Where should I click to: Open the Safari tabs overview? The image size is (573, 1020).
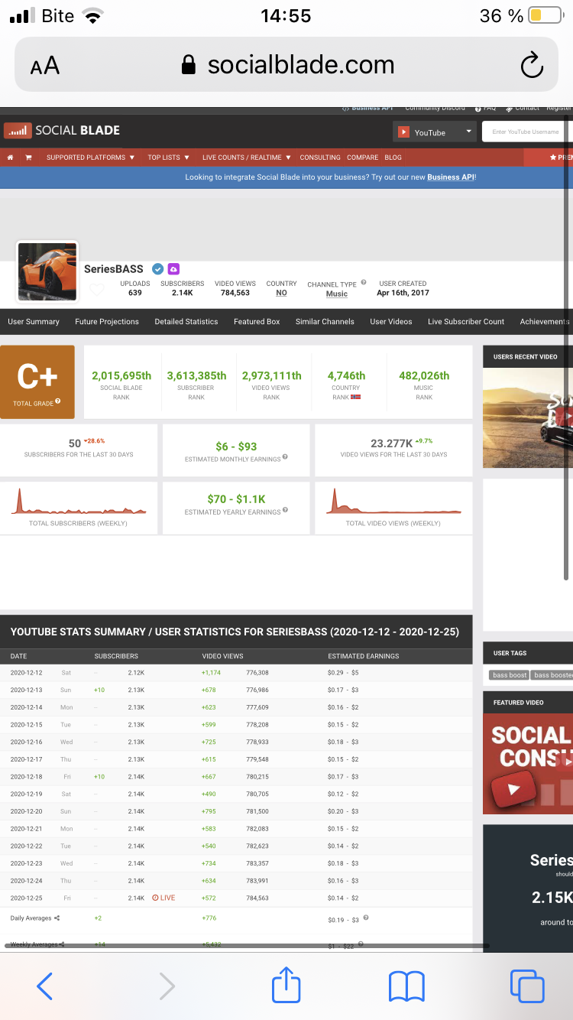[527, 986]
